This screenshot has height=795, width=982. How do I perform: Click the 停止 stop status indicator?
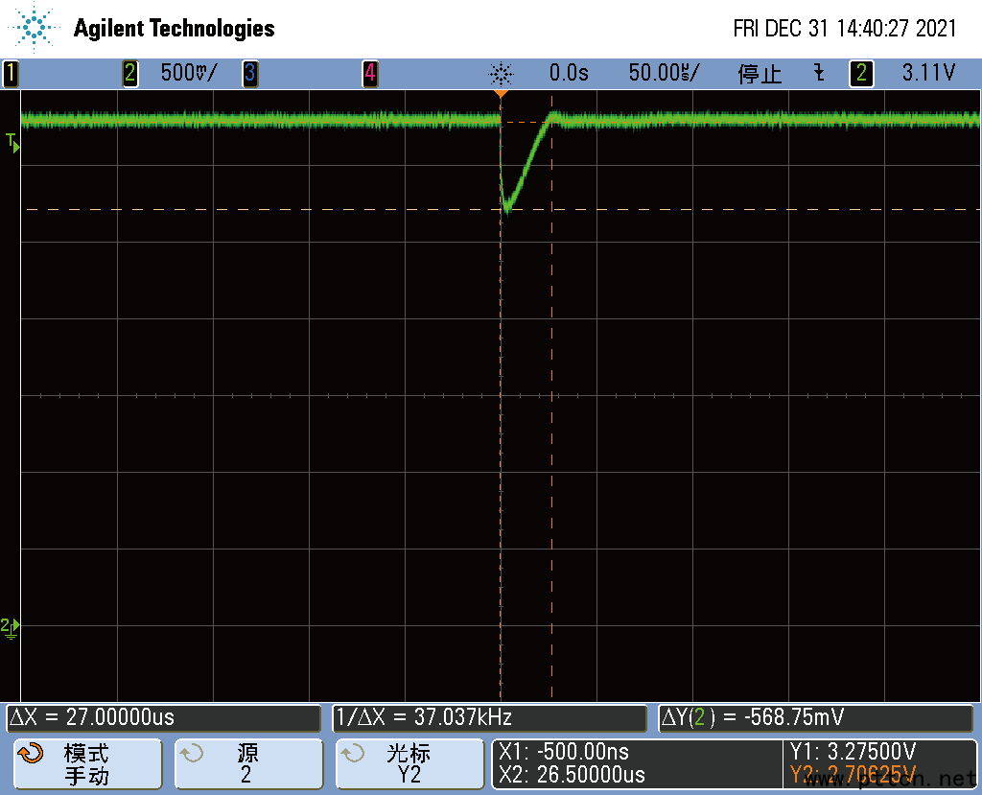pyautogui.click(x=760, y=73)
